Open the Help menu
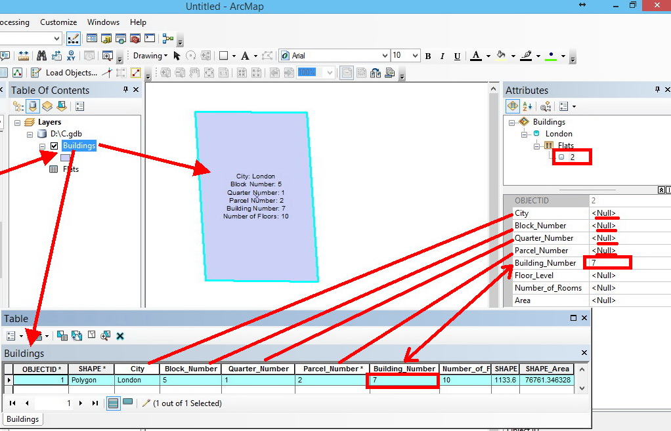Viewport: 671px width, 431px height. click(139, 22)
